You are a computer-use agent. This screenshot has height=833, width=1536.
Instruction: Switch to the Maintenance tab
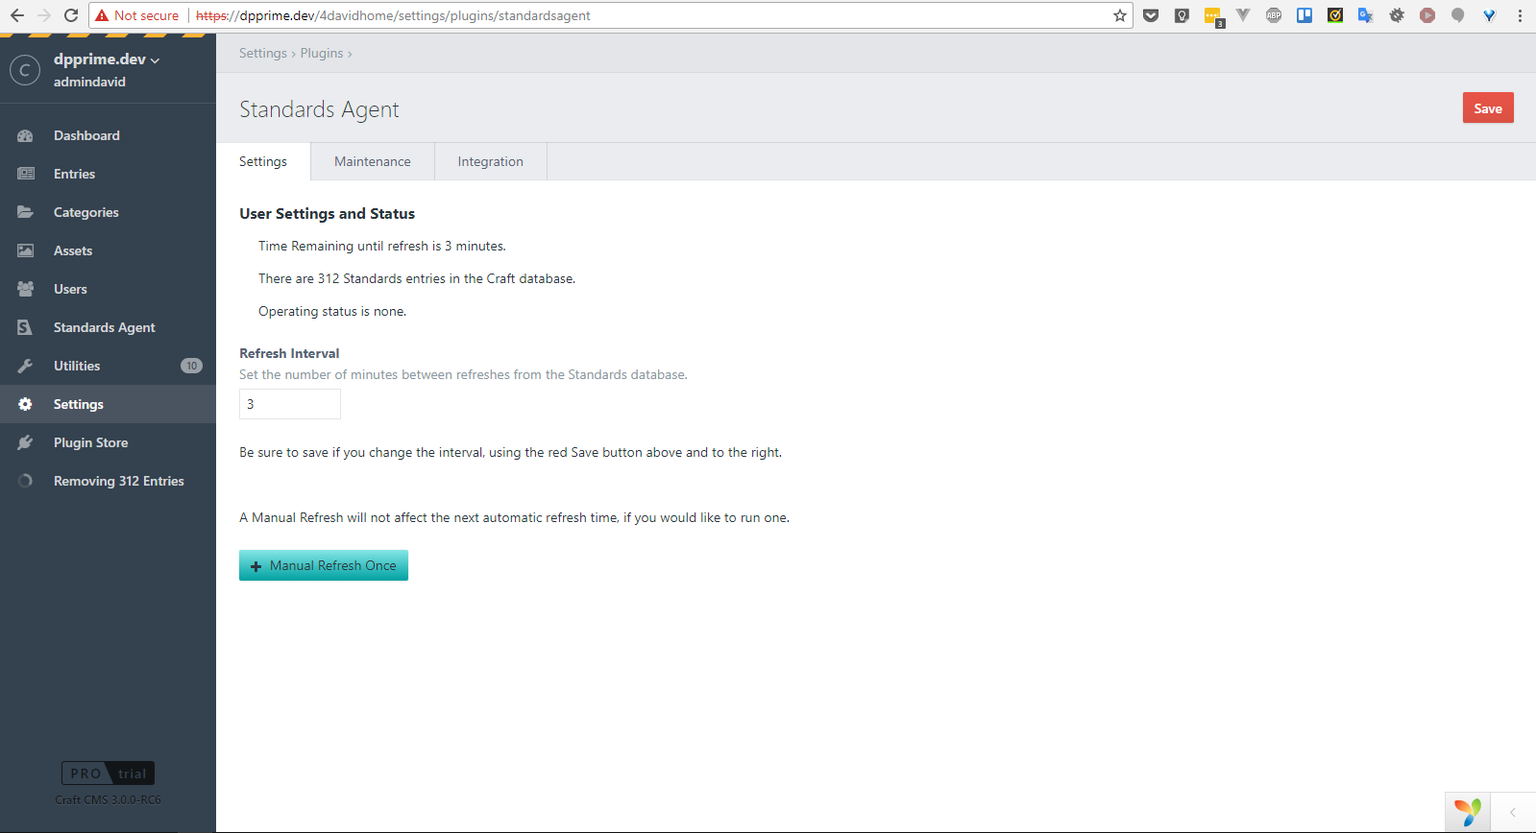pyautogui.click(x=373, y=161)
